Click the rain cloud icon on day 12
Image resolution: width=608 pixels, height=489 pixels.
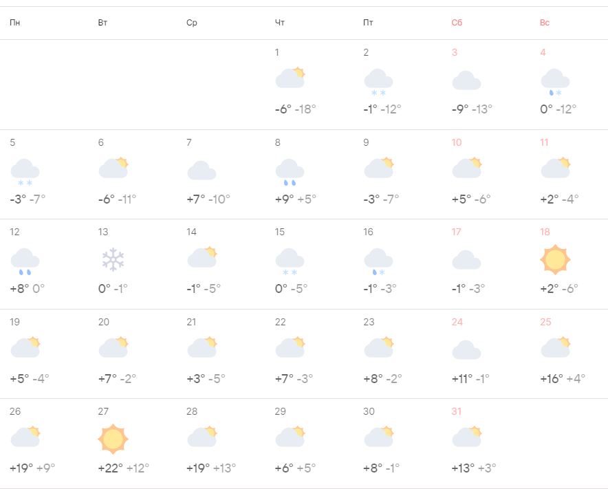click(x=25, y=261)
